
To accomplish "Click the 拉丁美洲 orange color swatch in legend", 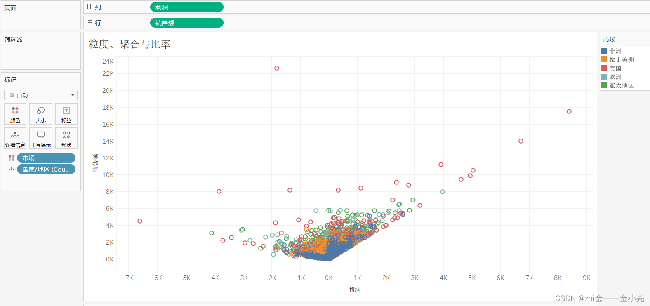I will click(x=604, y=59).
